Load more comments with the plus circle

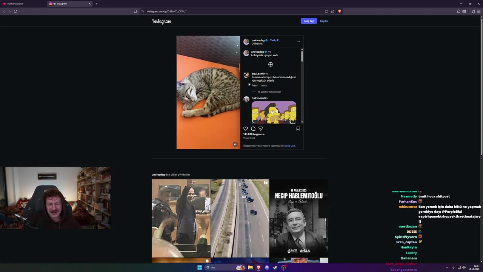pyautogui.click(x=271, y=65)
